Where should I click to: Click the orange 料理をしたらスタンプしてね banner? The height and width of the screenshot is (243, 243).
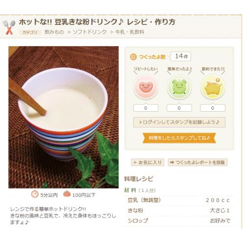[179, 138]
